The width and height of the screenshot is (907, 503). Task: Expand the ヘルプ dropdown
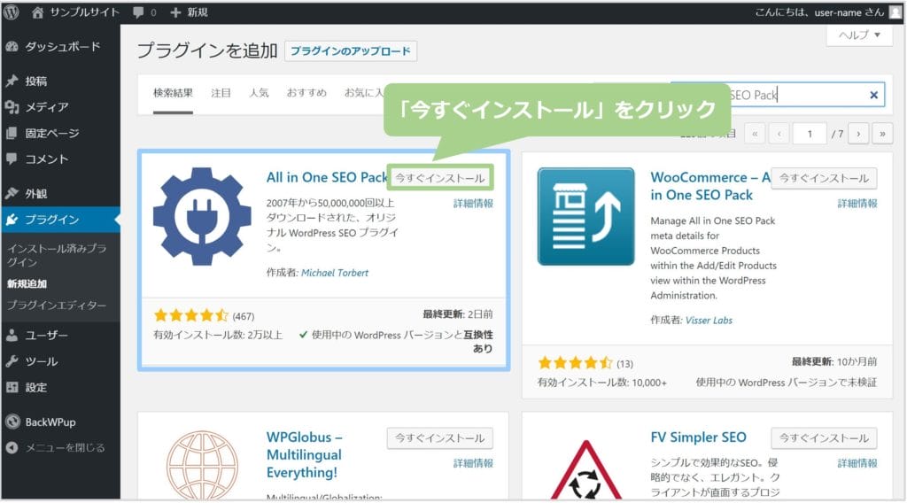(x=859, y=35)
